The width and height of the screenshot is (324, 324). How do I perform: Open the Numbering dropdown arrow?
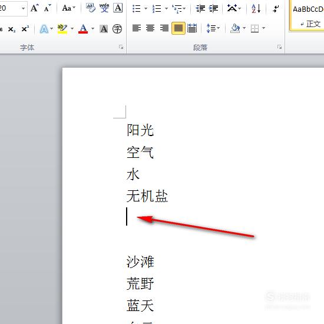166,8
